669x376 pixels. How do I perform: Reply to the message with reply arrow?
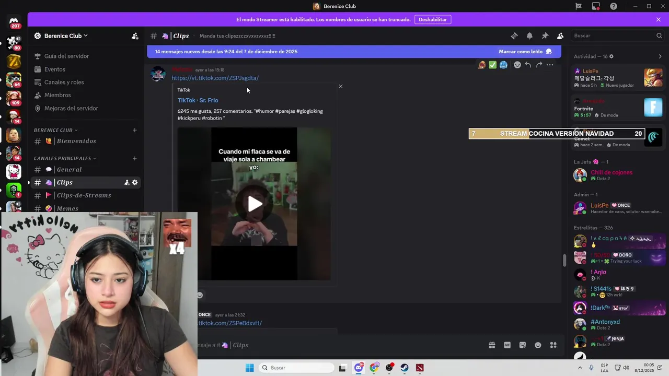pyautogui.click(x=528, y=65)
